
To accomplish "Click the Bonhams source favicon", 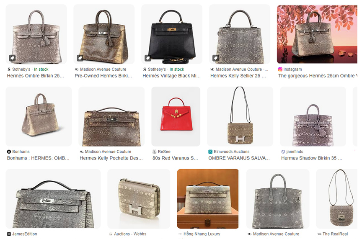I will coord(9,152).
